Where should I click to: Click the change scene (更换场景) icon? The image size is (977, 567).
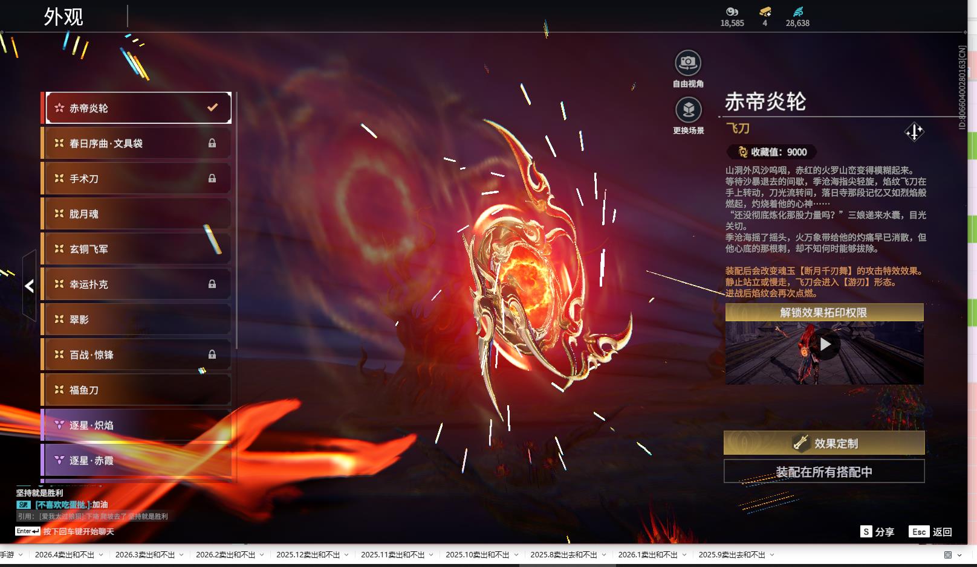pos(687,111)
